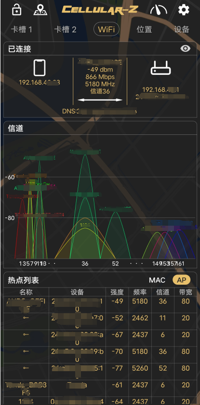Image resolution: width=200 pixels, height=405 pixels.
Task: Select the hotspot row with strength -49
Action: 100,305
